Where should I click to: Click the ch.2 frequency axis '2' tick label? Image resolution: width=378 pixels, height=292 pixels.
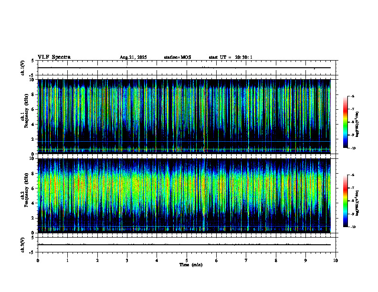[33, 218]
